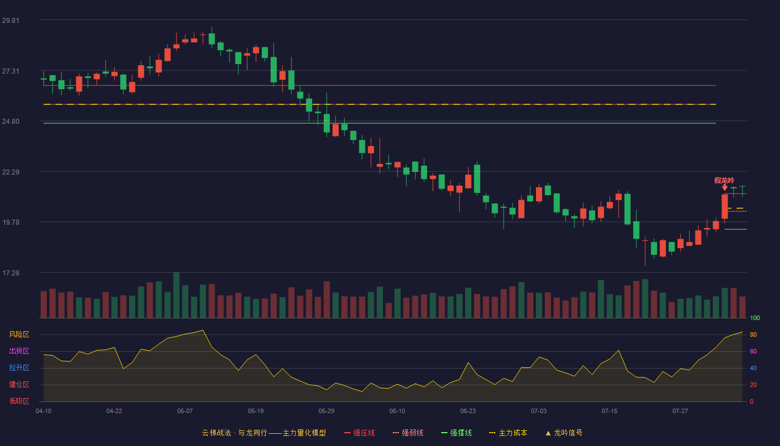This screenshot has height=446, width=780.
Task: Toggle the 主力成本 legend entry
Action: (x=508, y=433)
